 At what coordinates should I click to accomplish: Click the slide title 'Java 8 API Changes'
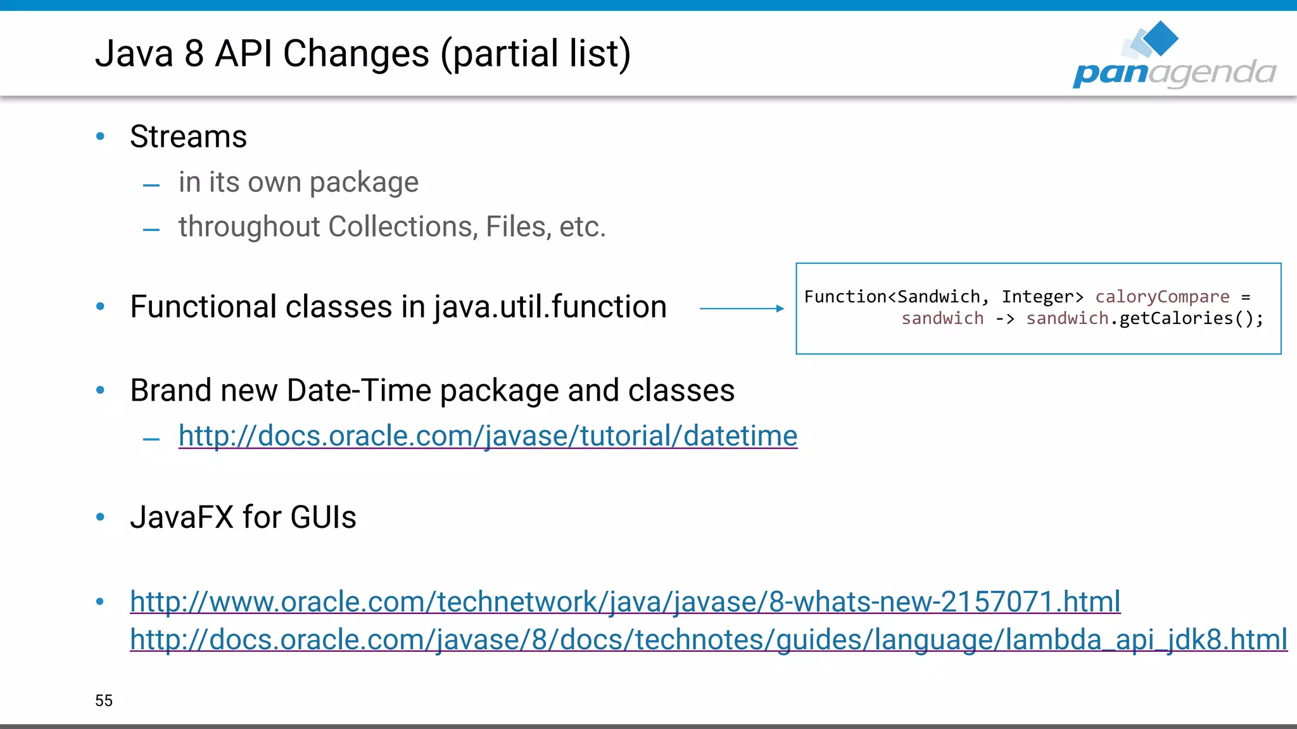363,54
